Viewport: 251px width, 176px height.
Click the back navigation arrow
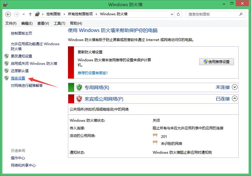[8, 14]
